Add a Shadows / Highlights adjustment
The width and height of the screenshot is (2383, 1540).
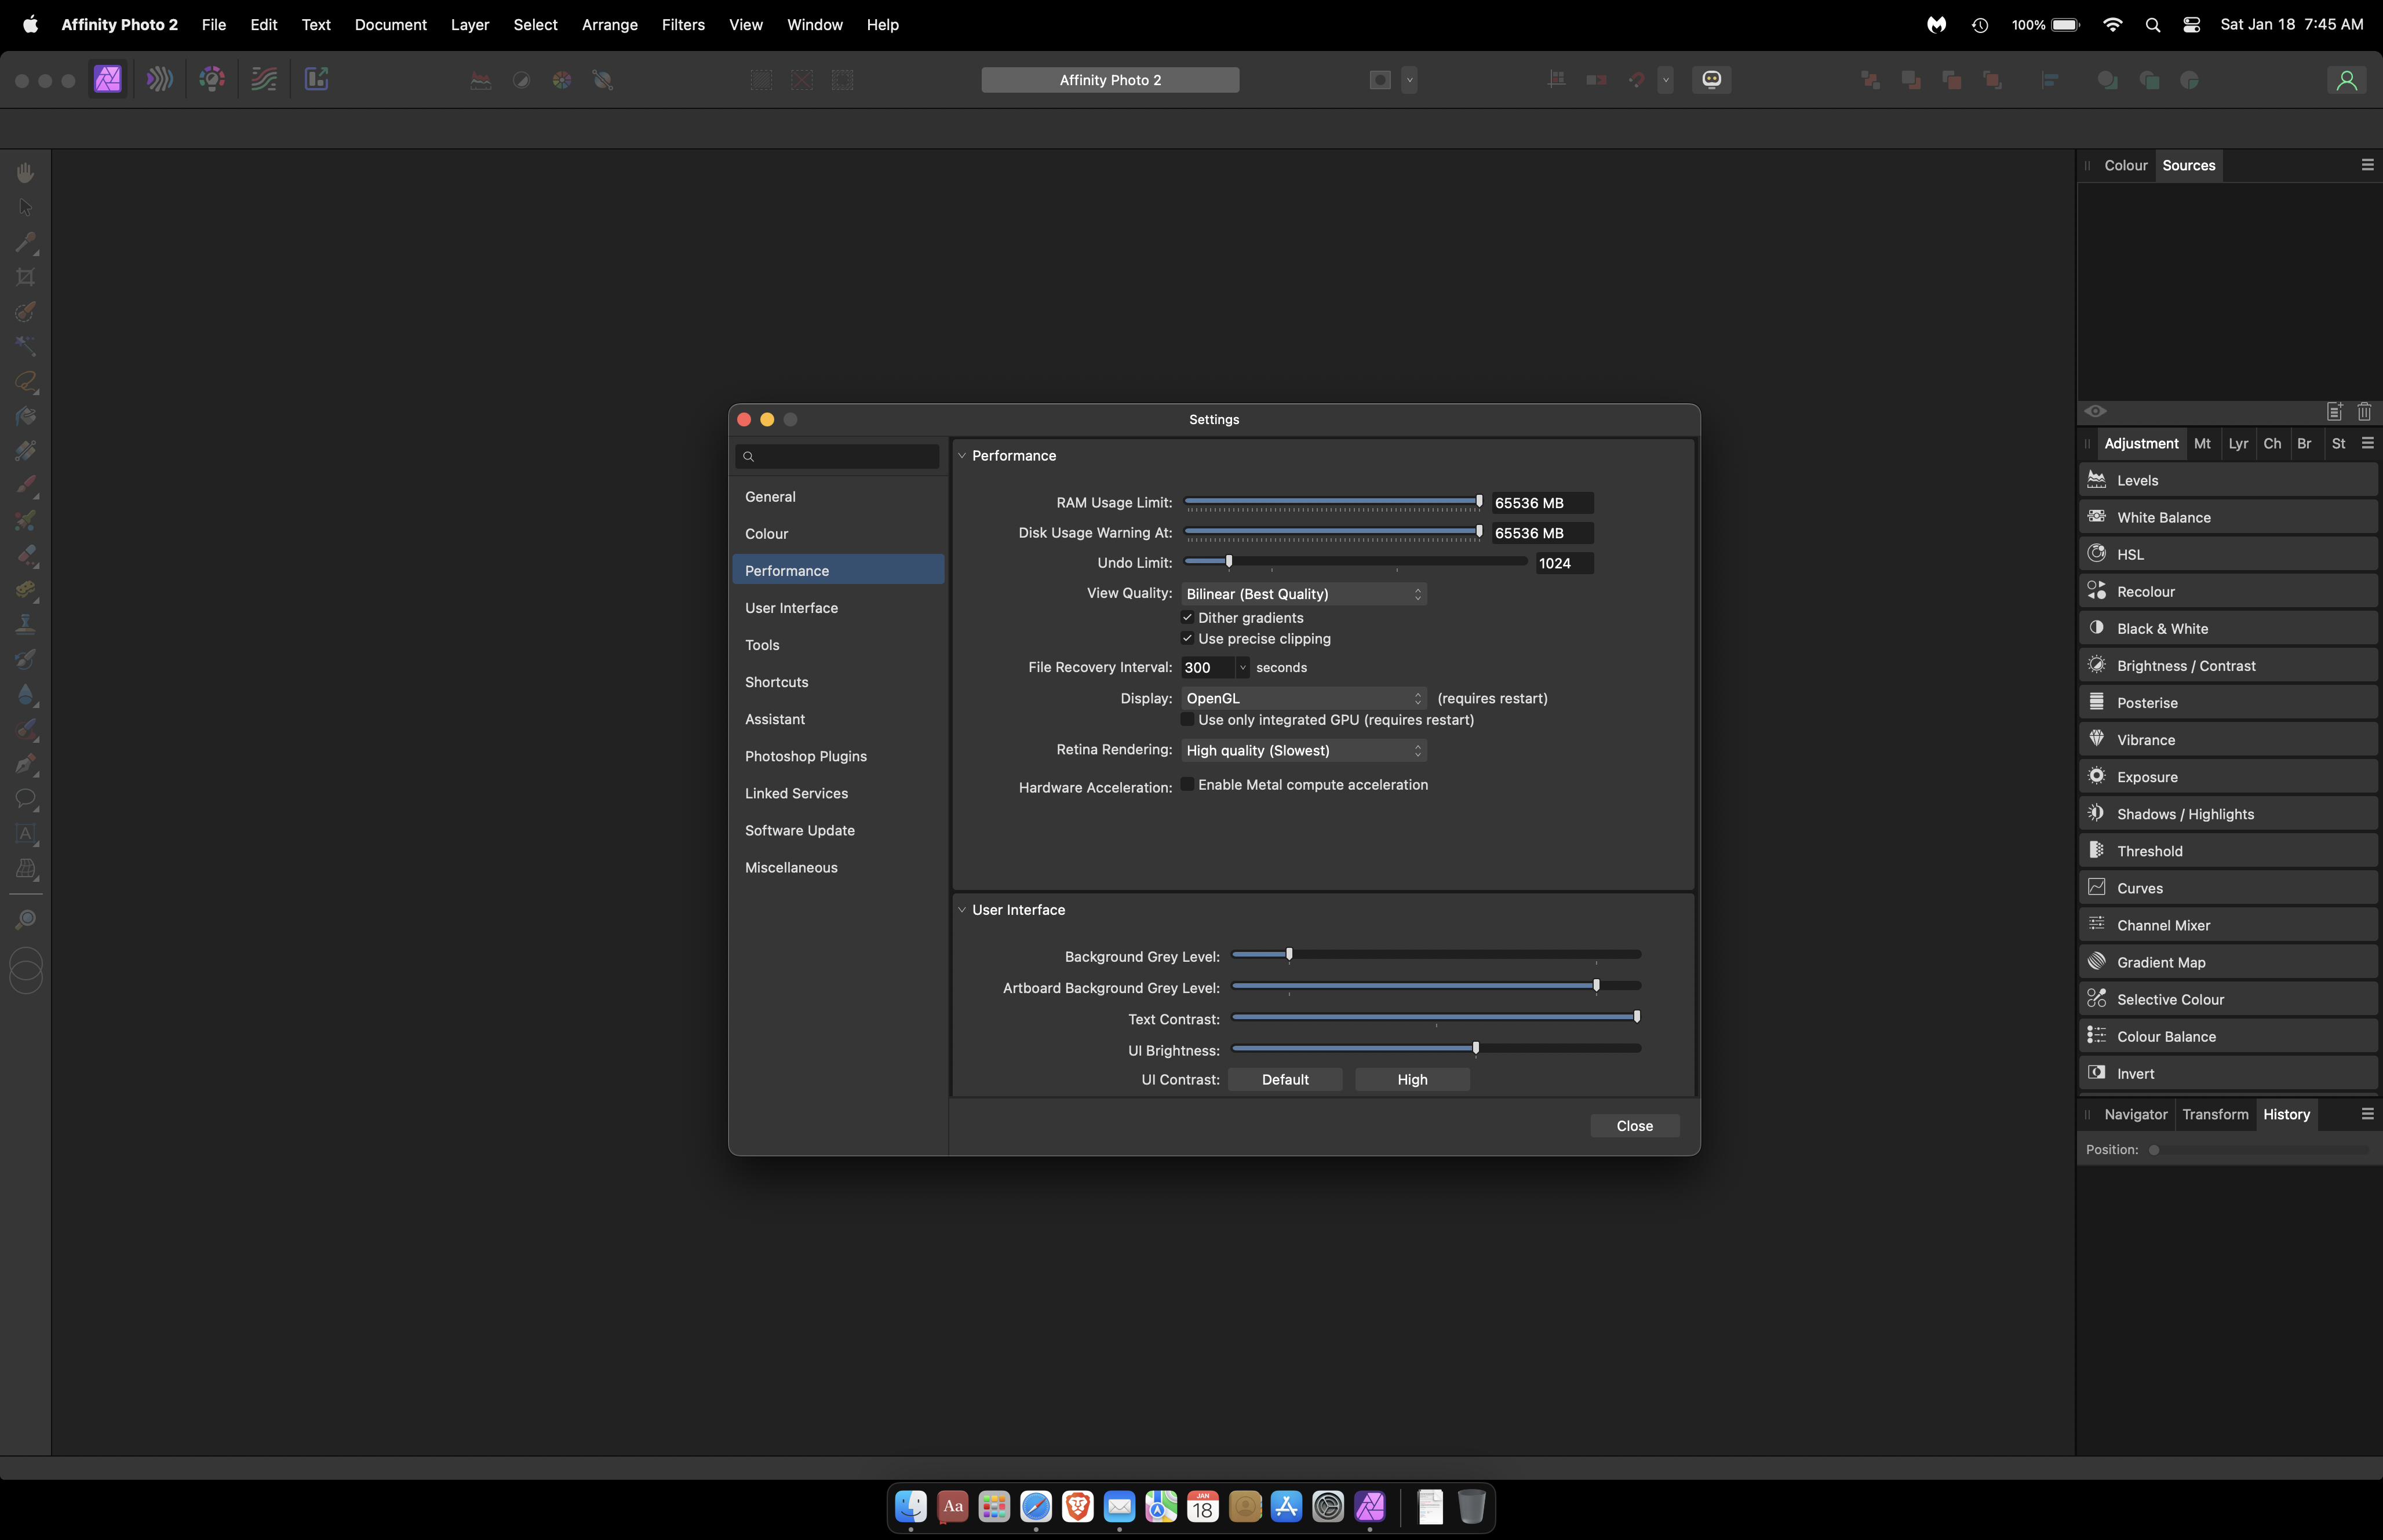[2228, 814]
